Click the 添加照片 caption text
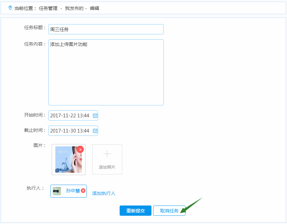Viewport: 287px width, 224px height. click(107, 167)
